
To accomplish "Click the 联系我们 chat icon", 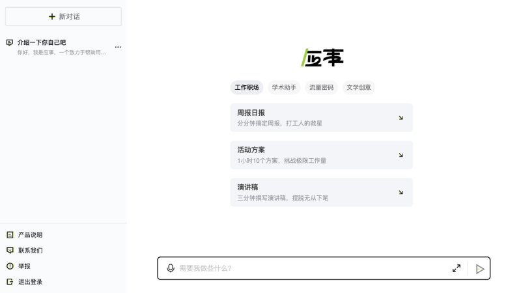I will 10,250.
